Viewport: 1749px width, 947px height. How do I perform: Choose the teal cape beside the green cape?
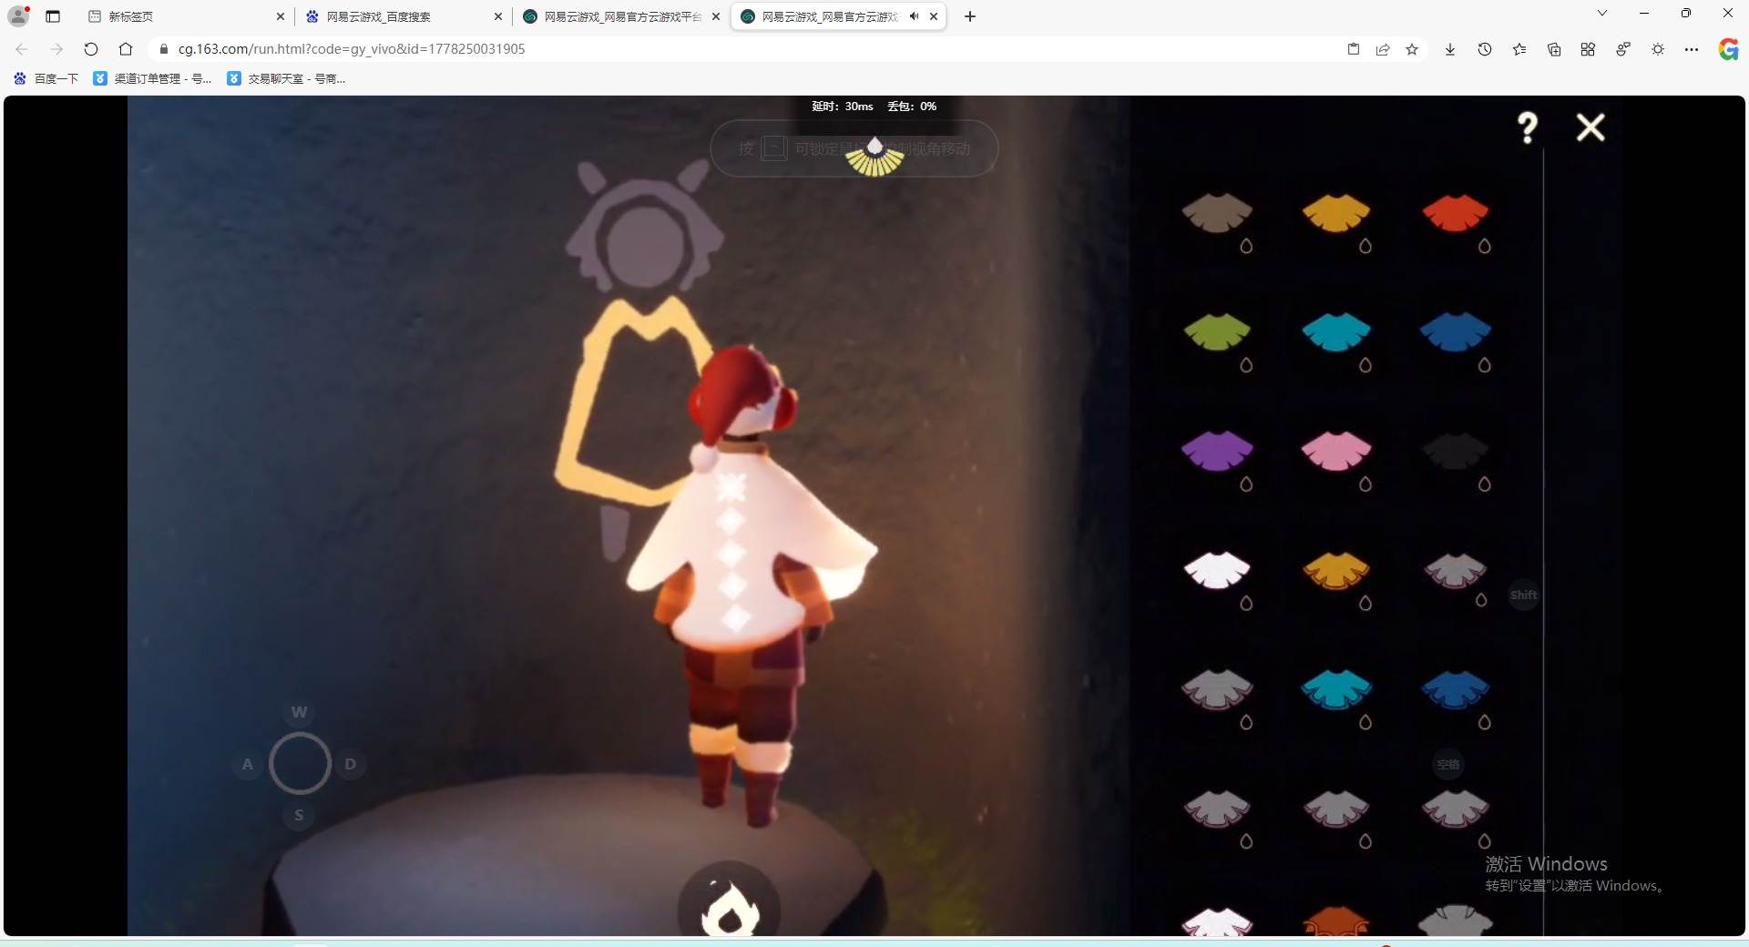(x=1336, y=331)
